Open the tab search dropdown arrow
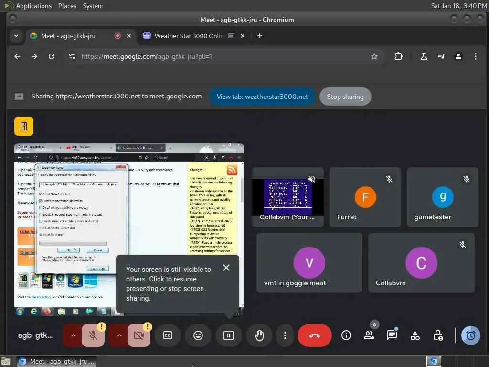 point(16,36)
